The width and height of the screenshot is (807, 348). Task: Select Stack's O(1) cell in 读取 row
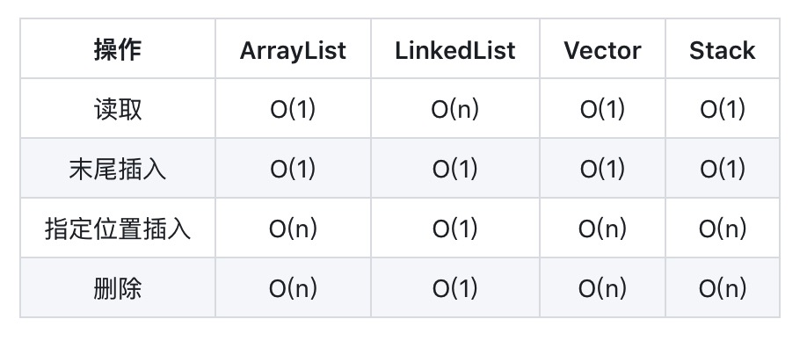(722, 110)
